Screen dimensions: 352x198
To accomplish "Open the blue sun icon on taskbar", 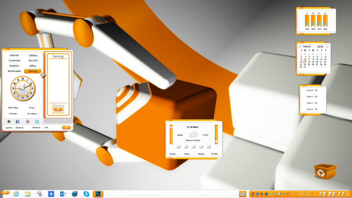I will pyautogui.click(x=51, y=194).
